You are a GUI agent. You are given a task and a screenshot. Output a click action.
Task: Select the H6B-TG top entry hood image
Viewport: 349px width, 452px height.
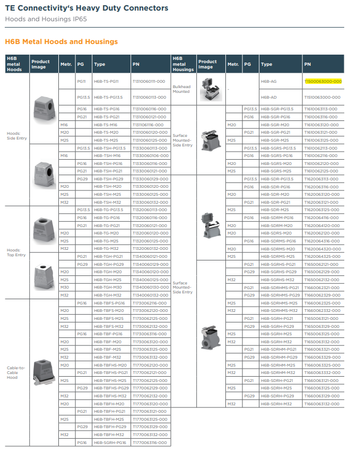coord(44,230)
